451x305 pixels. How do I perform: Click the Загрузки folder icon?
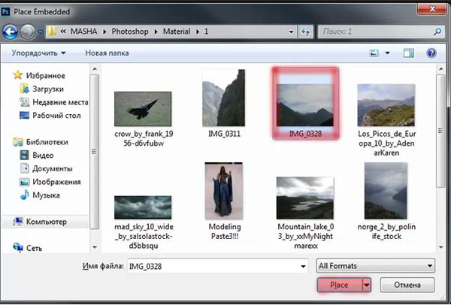[24, 89]
